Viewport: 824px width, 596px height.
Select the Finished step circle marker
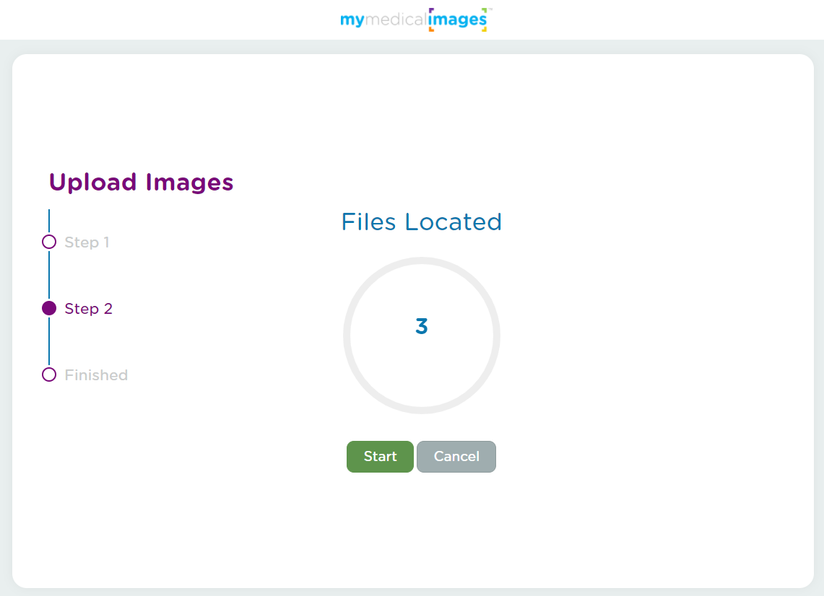[x=49, y=374]
